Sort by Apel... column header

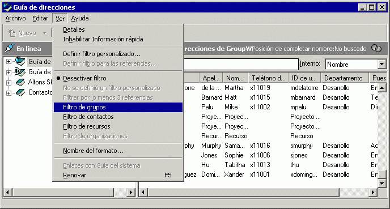coord(211,78)
